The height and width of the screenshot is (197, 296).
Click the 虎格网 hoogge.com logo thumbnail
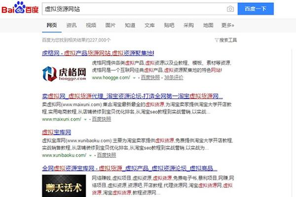click(x=64, y=73)
